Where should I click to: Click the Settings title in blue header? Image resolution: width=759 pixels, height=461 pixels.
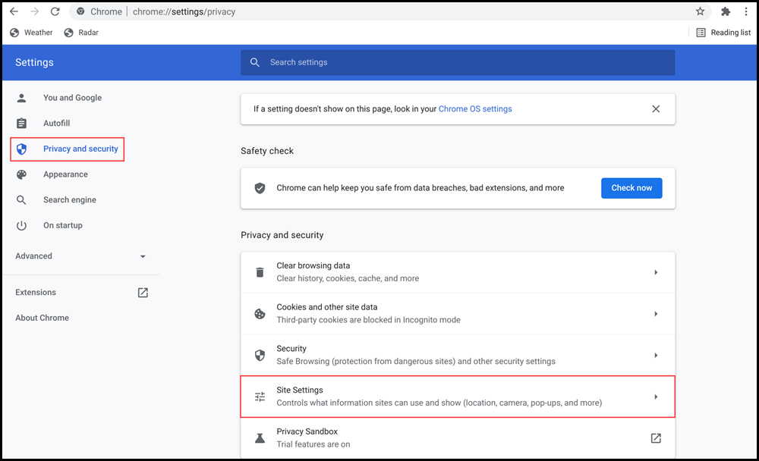[x=34, y=62]
